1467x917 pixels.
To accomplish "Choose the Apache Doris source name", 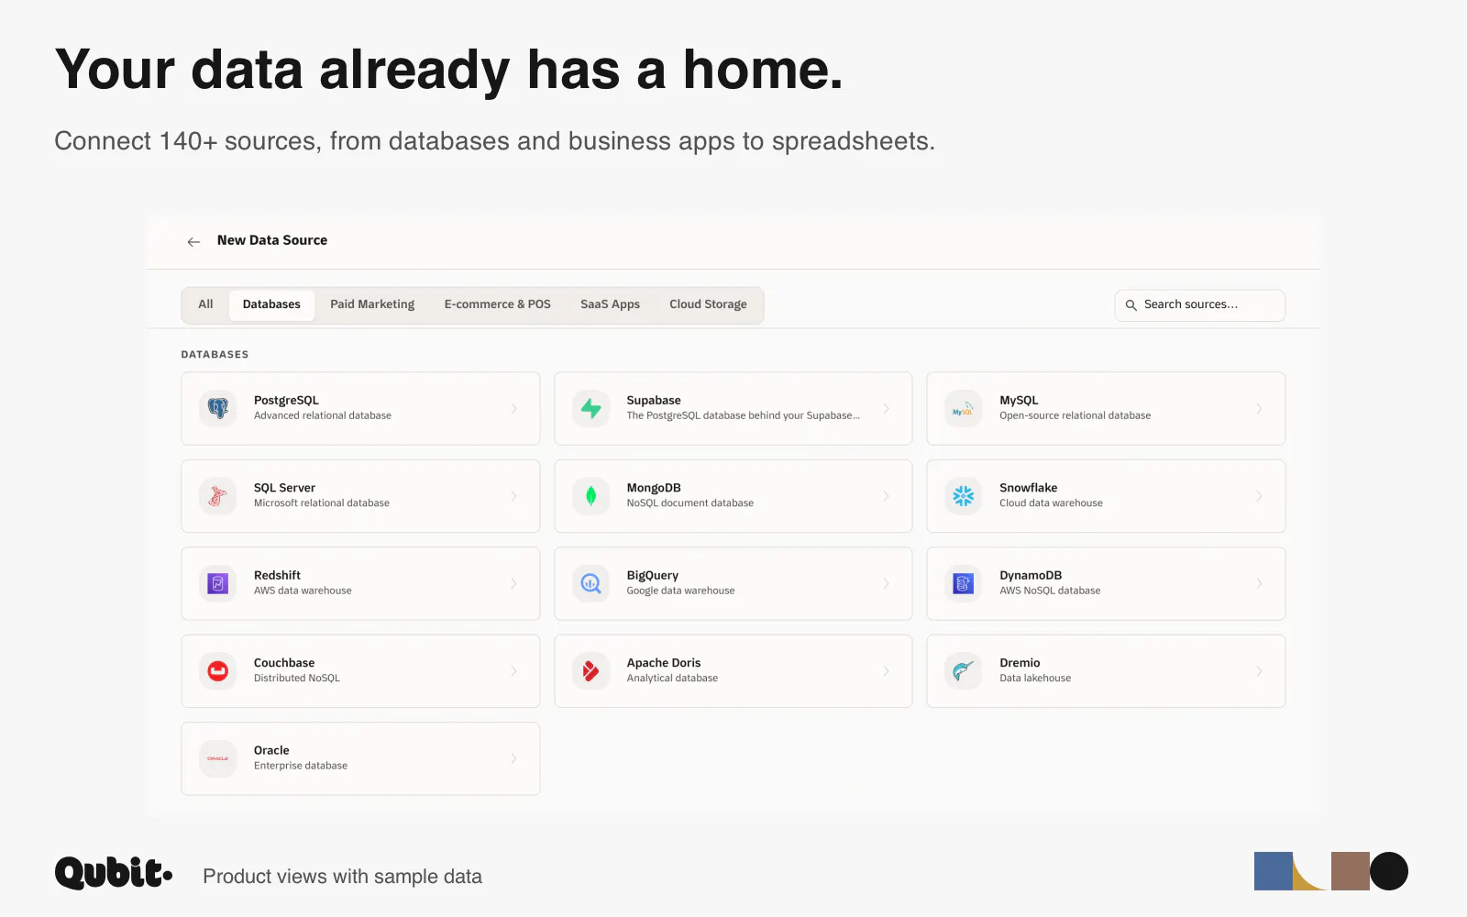I will click(x=664, y=663).
